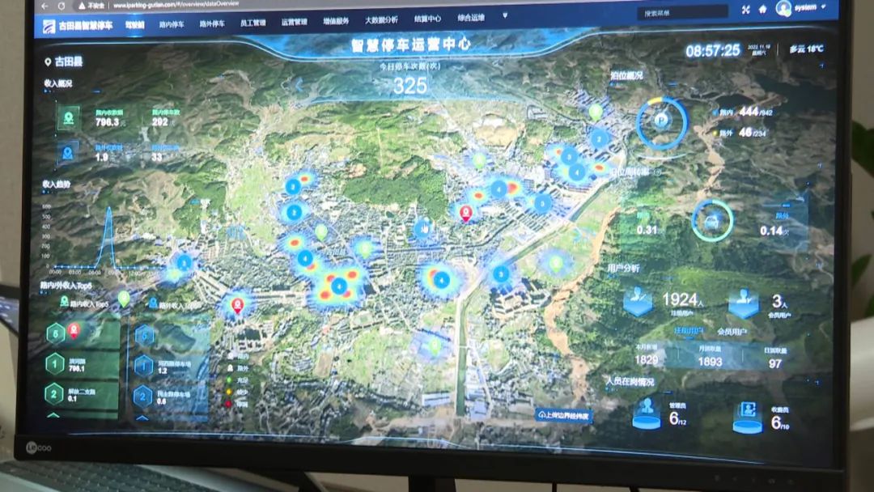
Task: Click the 古田县 location marker icon
Action: 48,61
